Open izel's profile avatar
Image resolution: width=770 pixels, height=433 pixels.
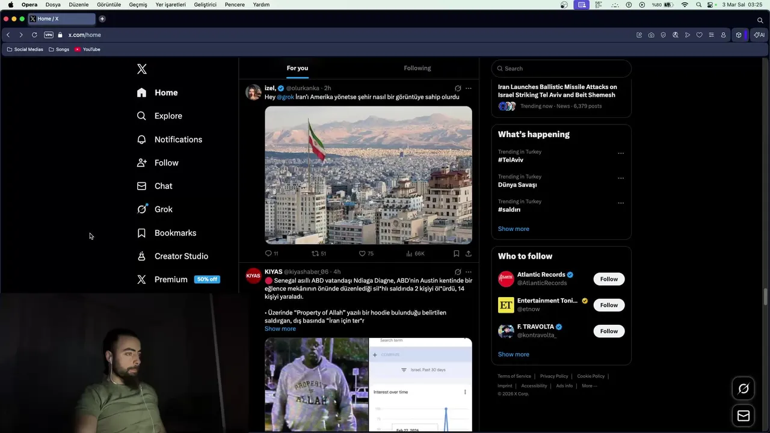point(253,93)
